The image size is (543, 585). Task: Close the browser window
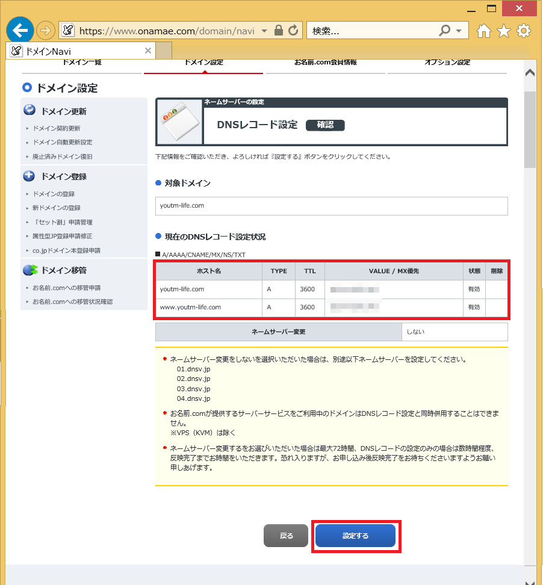pos(519,8)
